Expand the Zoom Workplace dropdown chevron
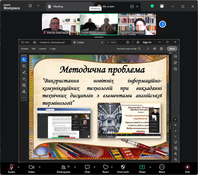Screen dimensions: 198x175 [38, 6]
